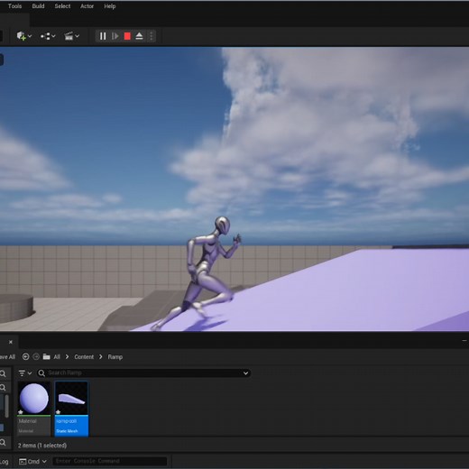Image resolution: width=469 pixels, height=469 pixels.
Task: Open the Help menu
Action: click(110, 6)
